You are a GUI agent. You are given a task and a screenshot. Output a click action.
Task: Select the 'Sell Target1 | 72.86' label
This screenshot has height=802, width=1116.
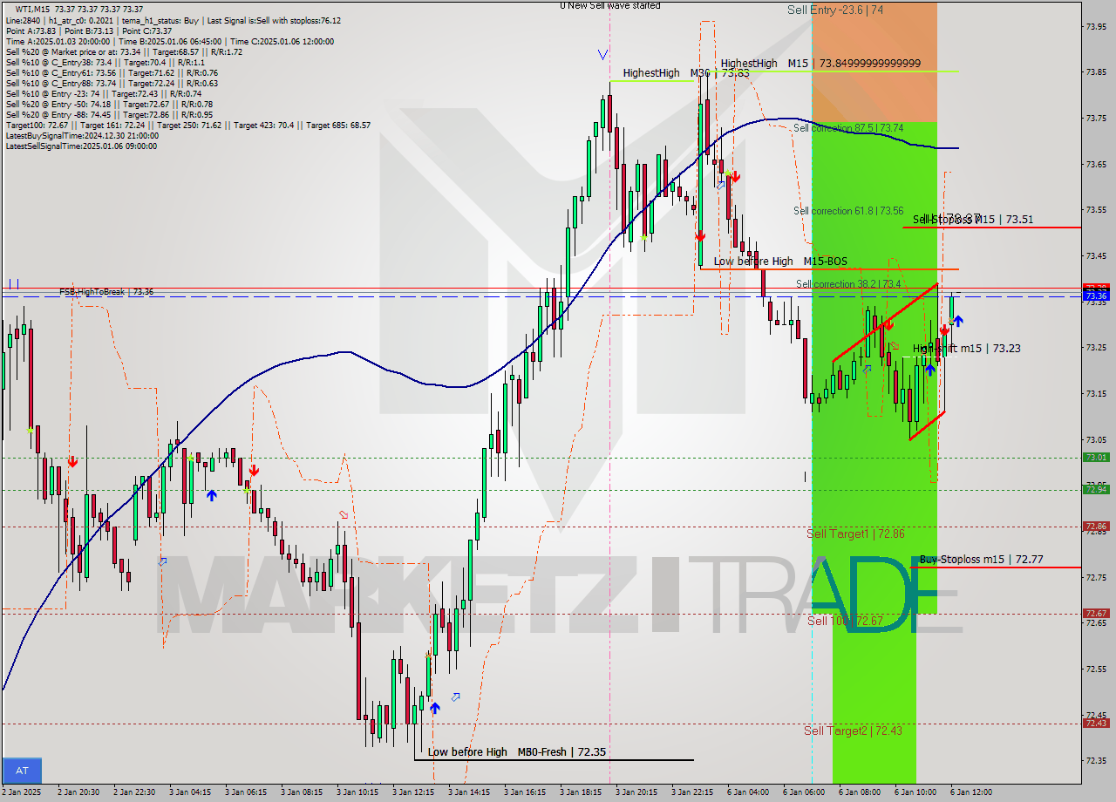pyautogui.click(x=855, y=534)
